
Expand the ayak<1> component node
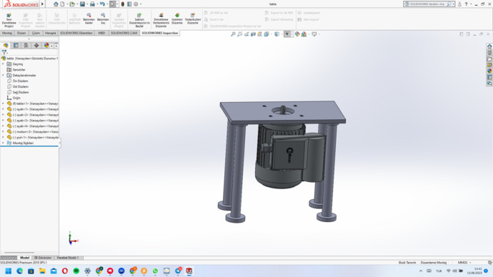tap(3, 109)
